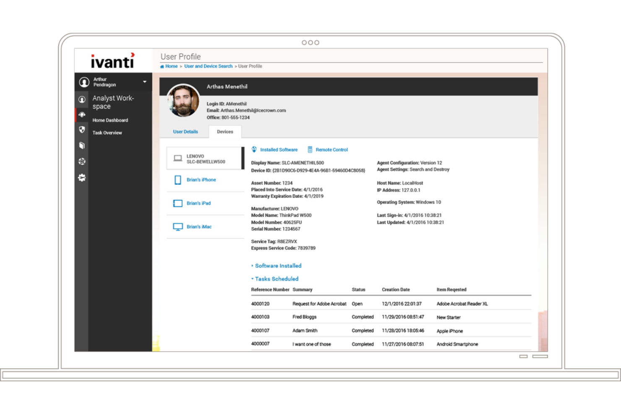This screenshot has width=621, height=414.
Task: Select the headset analyst sidebar icon
Action: coord(82,115)
